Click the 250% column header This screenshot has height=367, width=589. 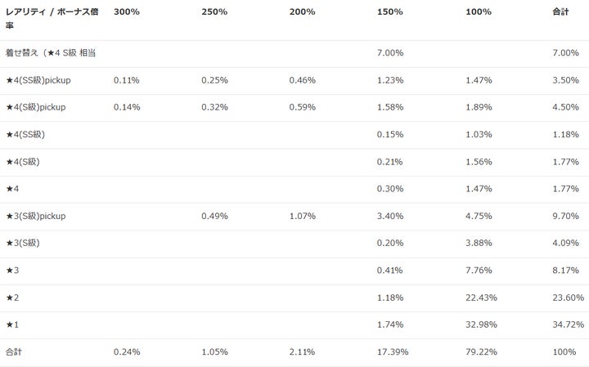(x=214, y=12)
